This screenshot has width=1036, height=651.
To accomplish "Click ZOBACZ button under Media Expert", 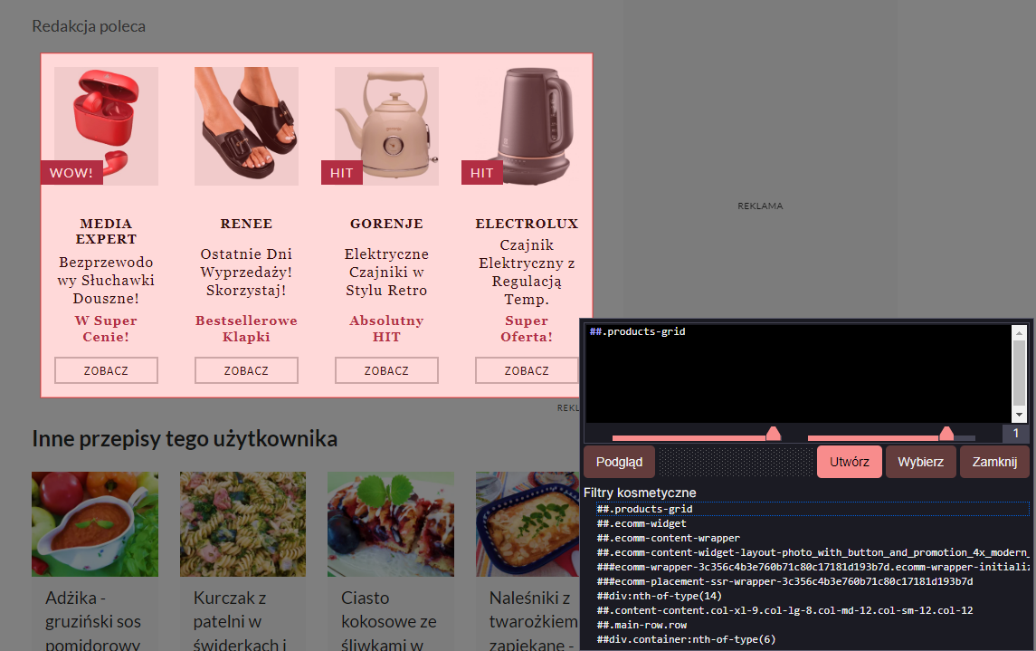I will (x=106, y=371).
